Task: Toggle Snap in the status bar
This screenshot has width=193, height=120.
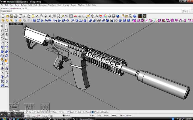Action: click(x=92, y=115)
